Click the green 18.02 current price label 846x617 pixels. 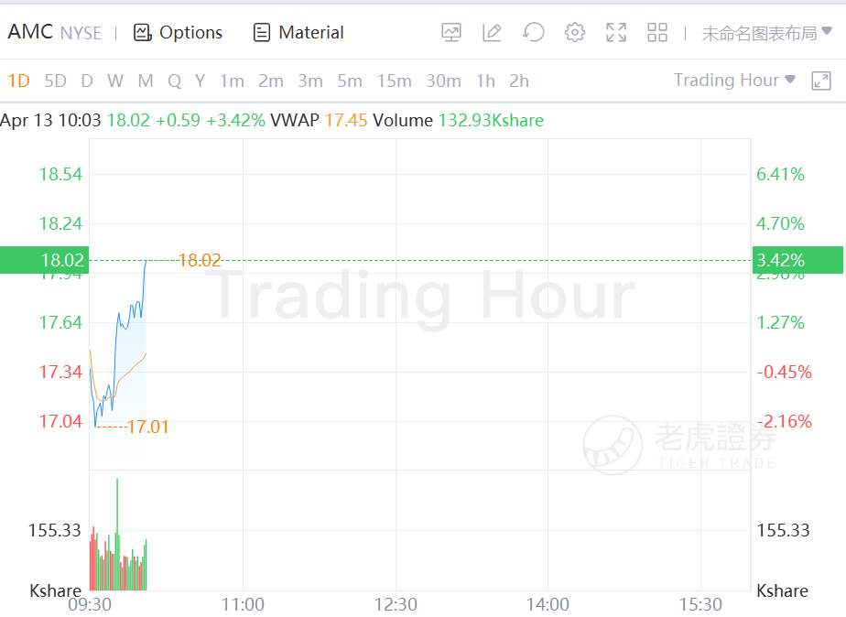pos(44,260)
